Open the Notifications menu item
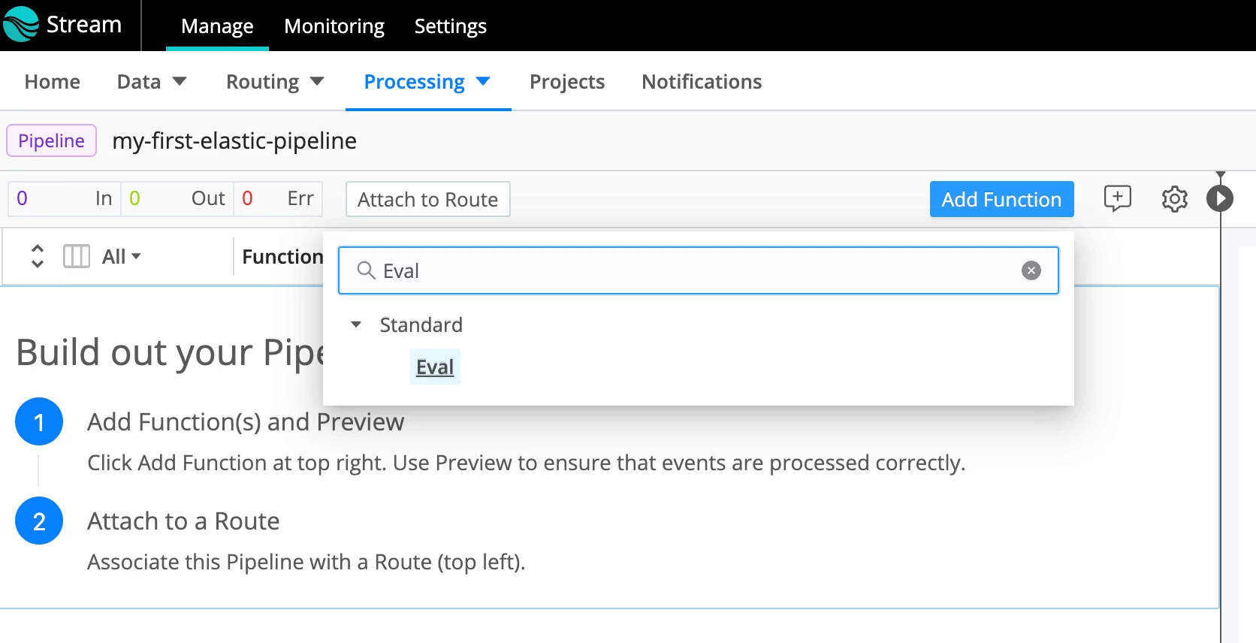The height and width of the screenshot is (643, 1256). tap(702, 81)
